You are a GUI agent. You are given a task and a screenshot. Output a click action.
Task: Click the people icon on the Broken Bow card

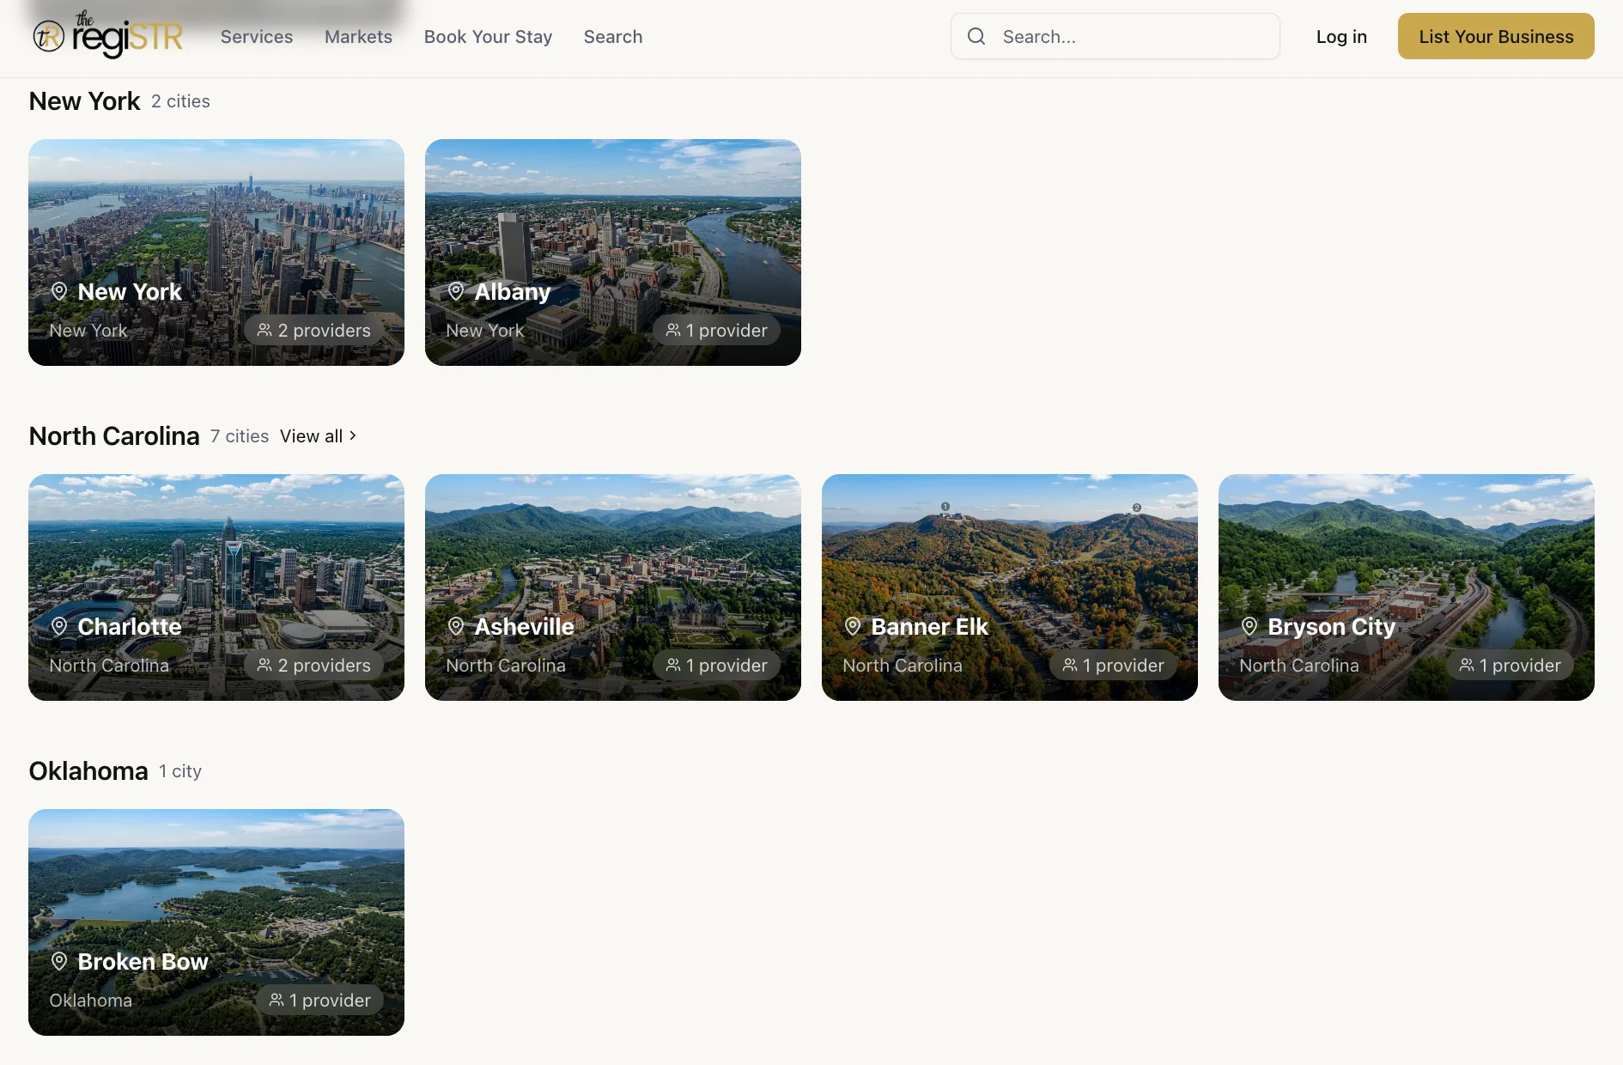pos(277,1000)
